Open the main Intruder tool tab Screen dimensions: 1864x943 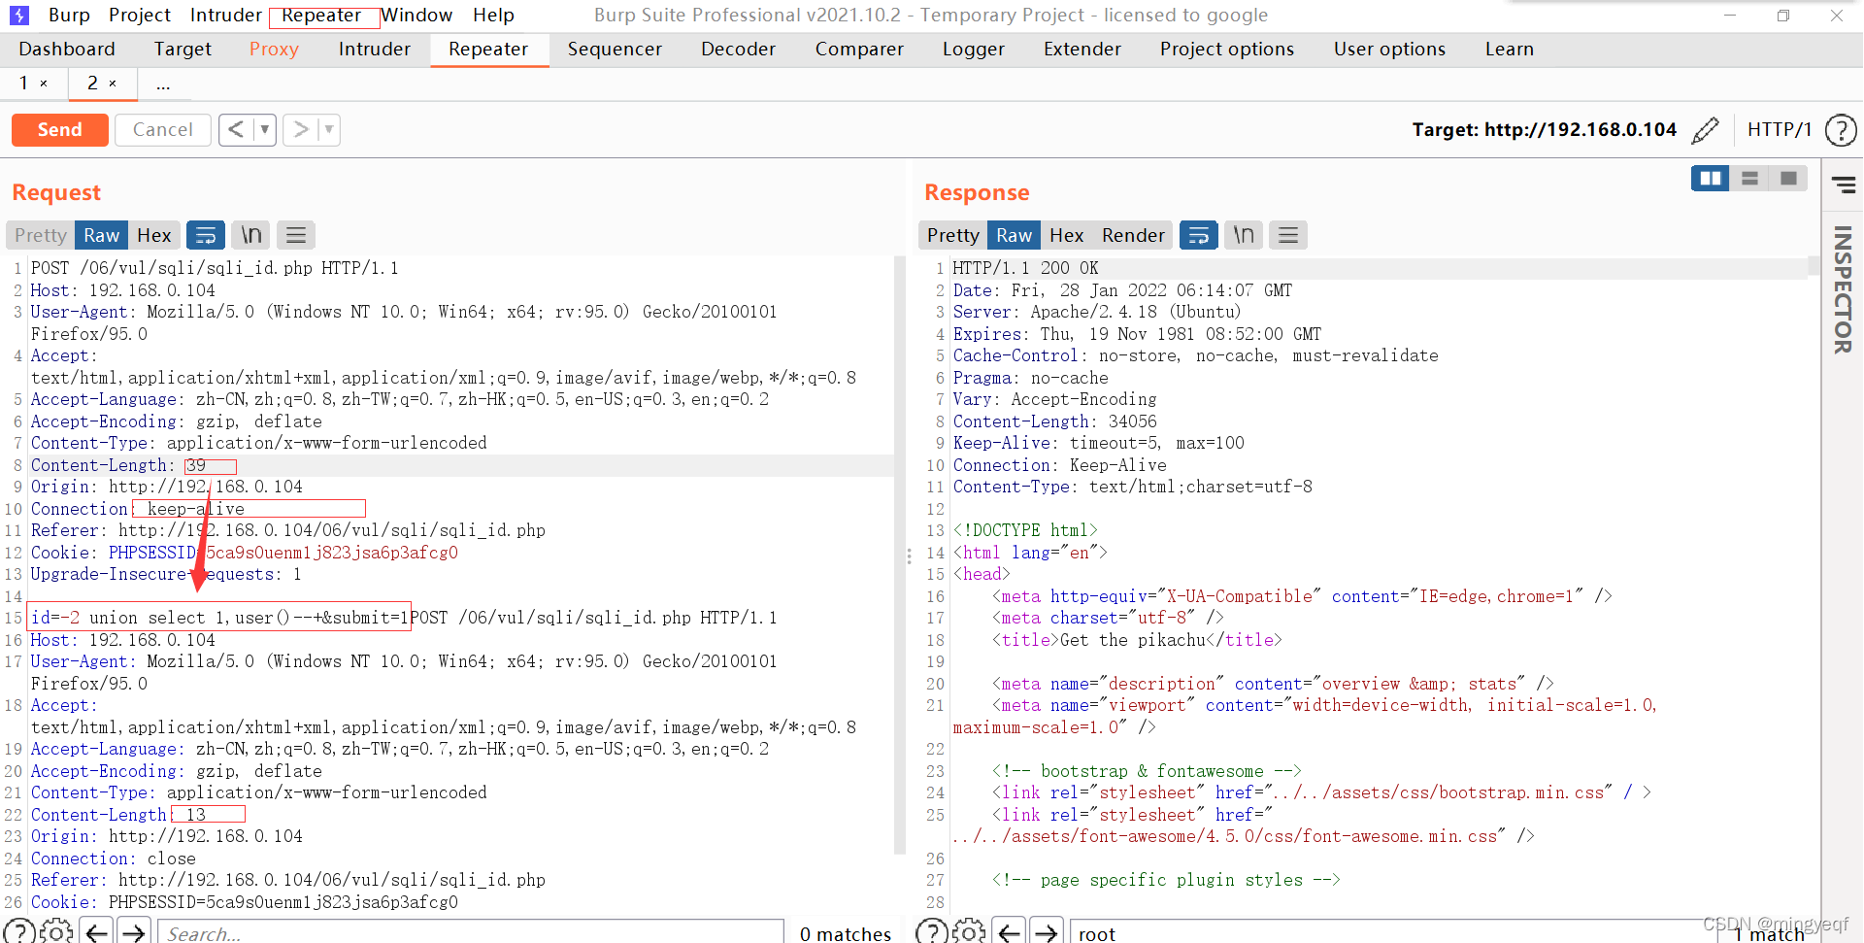(374, 50)
